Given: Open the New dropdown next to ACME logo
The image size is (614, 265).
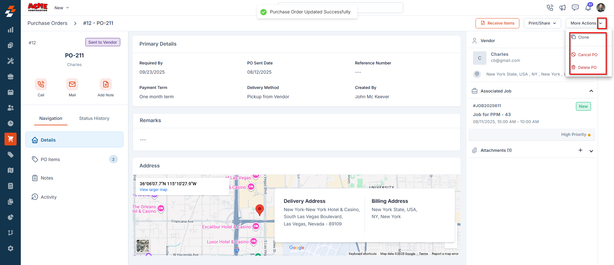Looking at the screenshot, I should pyautogui.click(x=62, y=8).
